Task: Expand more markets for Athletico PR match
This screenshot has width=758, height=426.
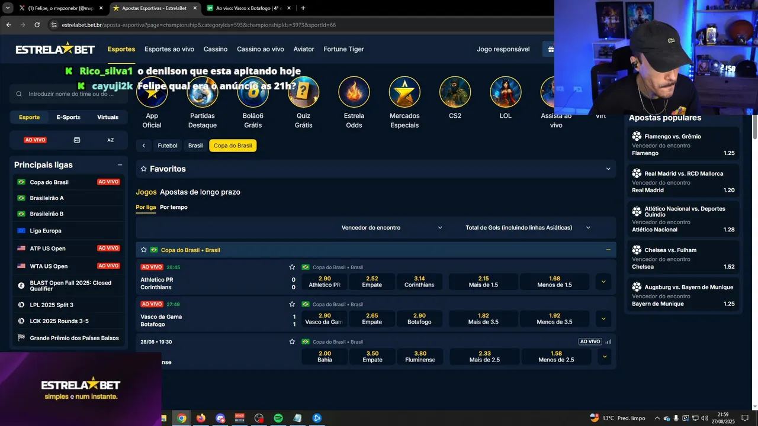Action: 603,282
